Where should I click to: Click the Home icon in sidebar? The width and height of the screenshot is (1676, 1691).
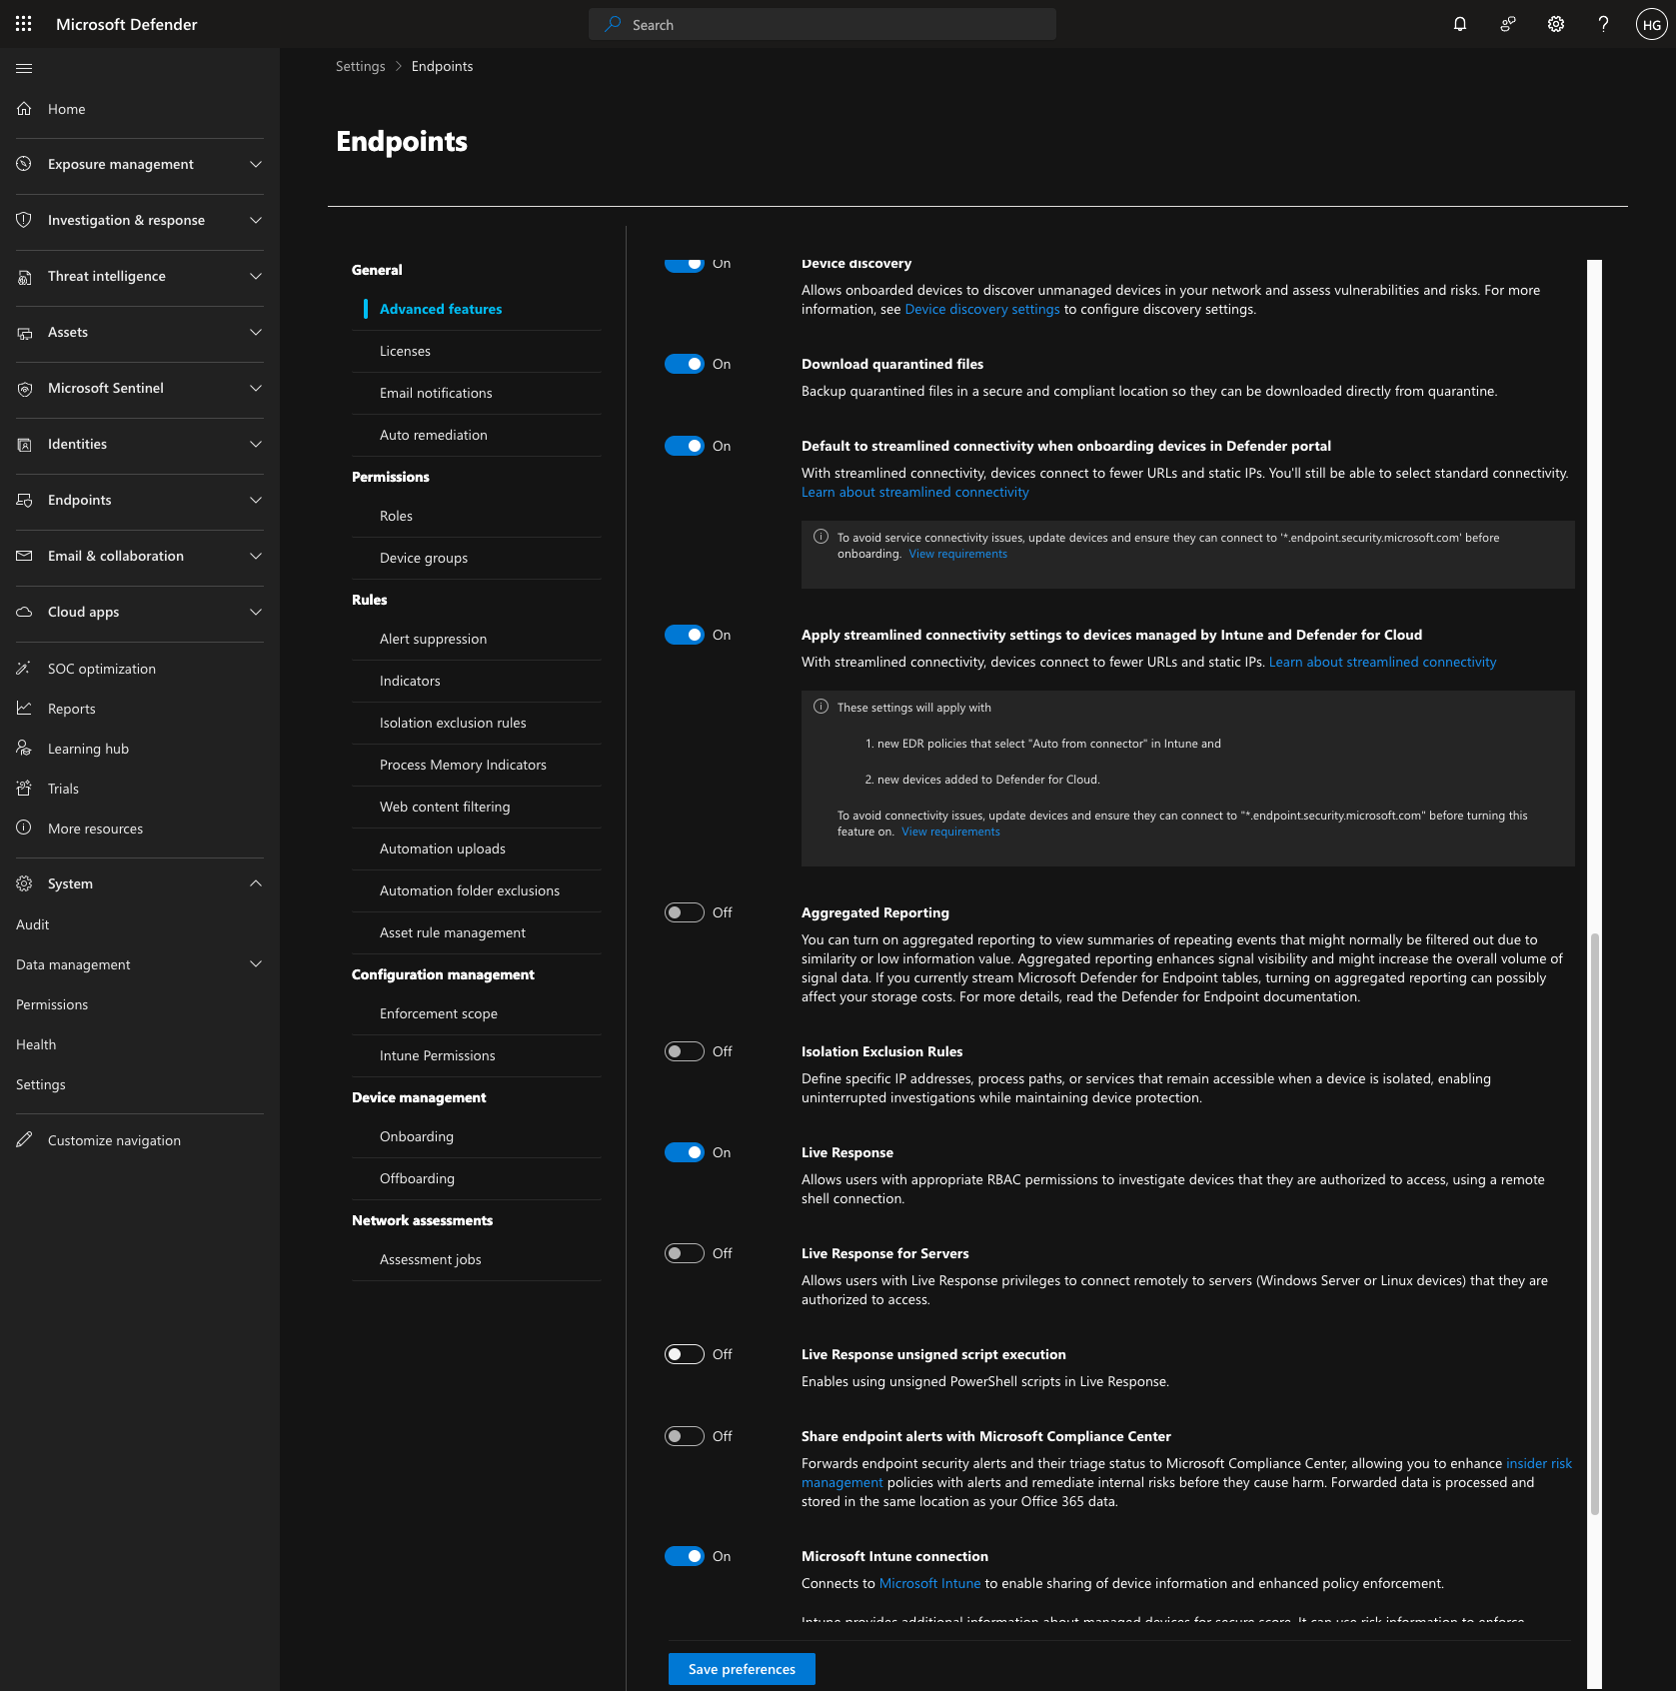pos(24,109)
